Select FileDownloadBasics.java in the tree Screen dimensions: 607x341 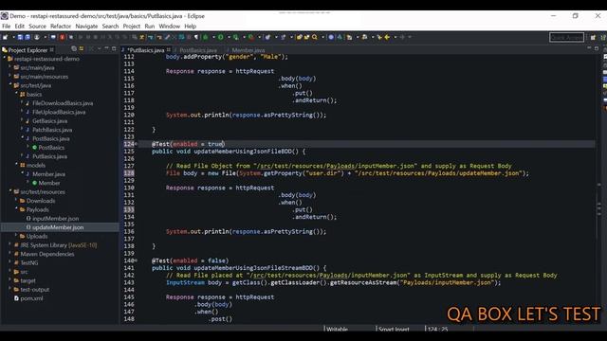(x=62, y=103)
